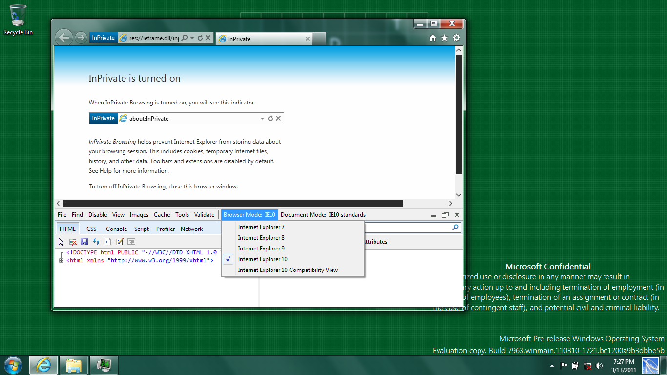Show hidden system tray icons arrow
The height and width of the screenshot is (375, 667).
pos(552,365)
